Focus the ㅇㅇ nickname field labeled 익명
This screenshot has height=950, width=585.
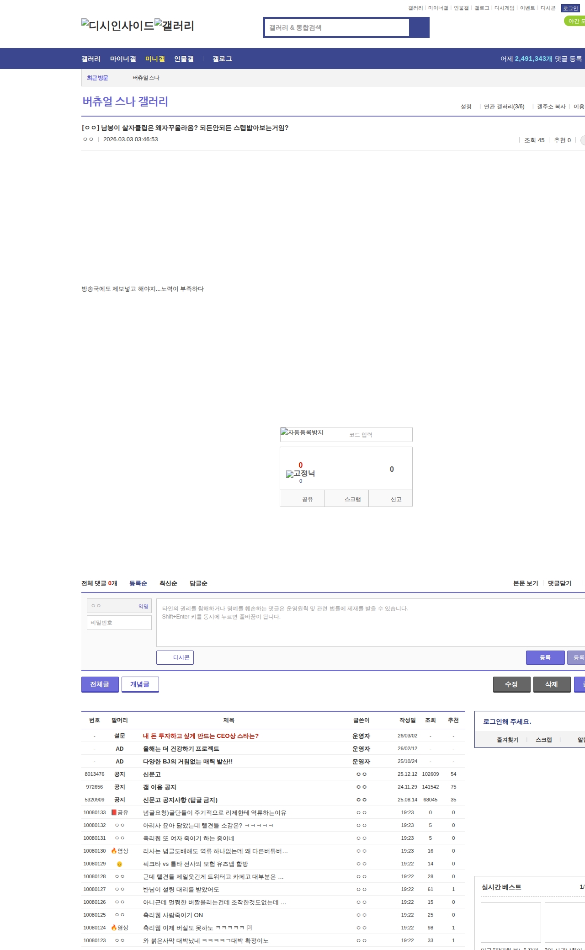(119, 606)
